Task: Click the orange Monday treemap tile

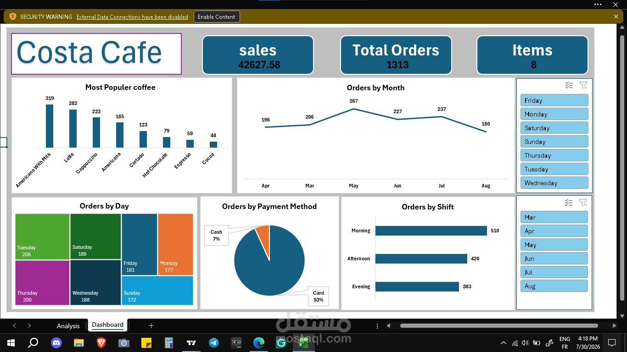Action: [175, 244]
